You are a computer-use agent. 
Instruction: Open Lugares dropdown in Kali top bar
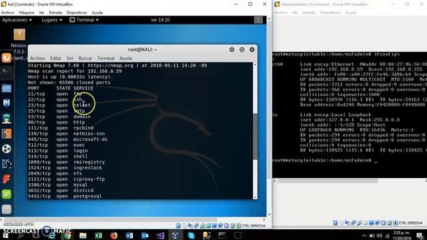tap(52, 20)
